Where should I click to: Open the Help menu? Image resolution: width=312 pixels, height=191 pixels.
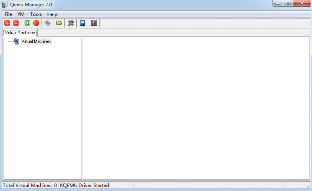[x=52, y=14]
